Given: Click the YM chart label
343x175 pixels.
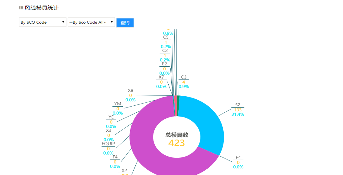Looking at the screenshot, I should point(118,108).
